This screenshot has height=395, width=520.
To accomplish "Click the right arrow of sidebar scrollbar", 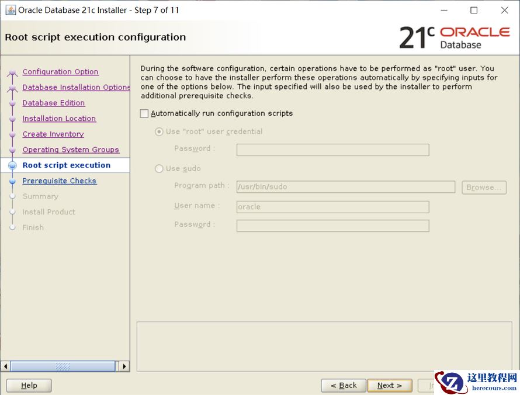I will [x=124, y=366].
